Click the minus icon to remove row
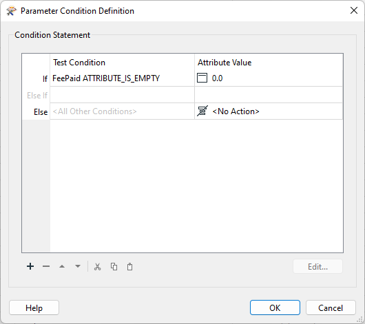This screenshot has height=324, width=365. (x=46, y=266)
